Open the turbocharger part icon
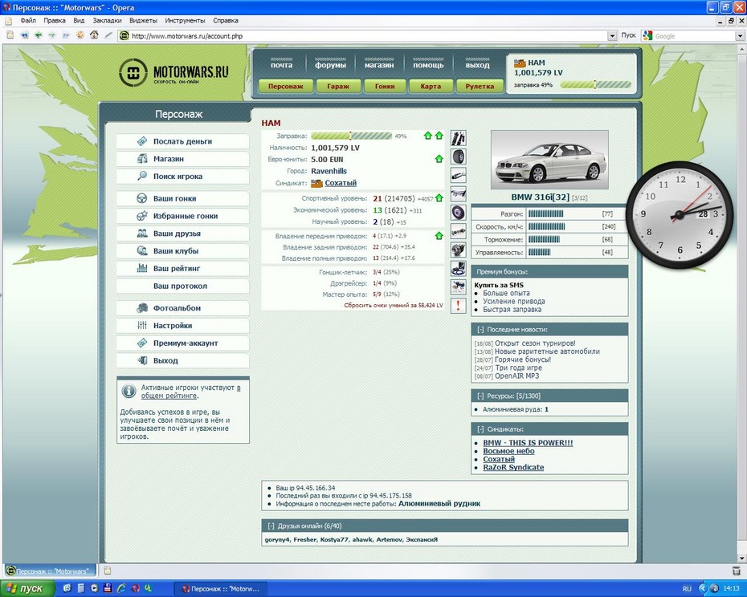The height and width of the screenshot is (597, 747). tap(459, 250)
